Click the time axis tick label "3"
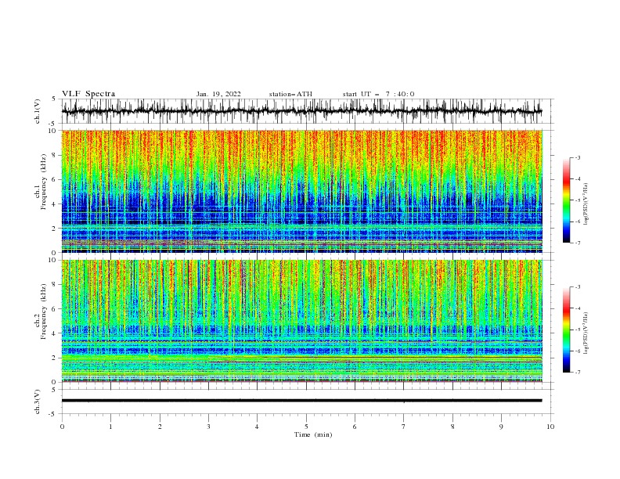This screenshot has height=479, width=620. pyautogui.click(x=208, y=427)
